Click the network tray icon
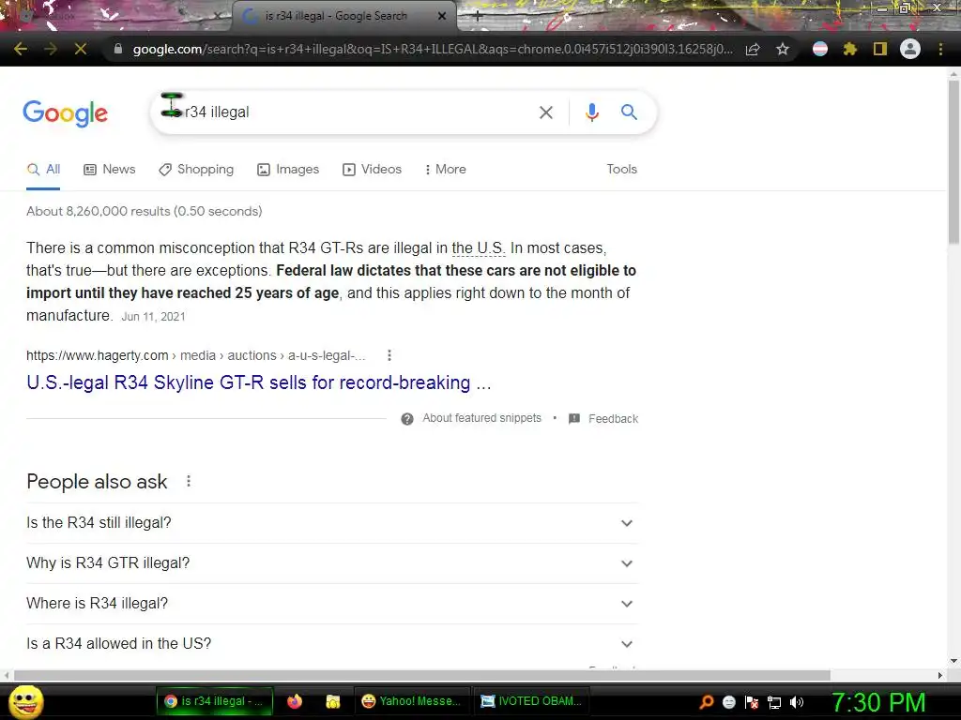Screen dimensions: 961x720 [774, 702]
